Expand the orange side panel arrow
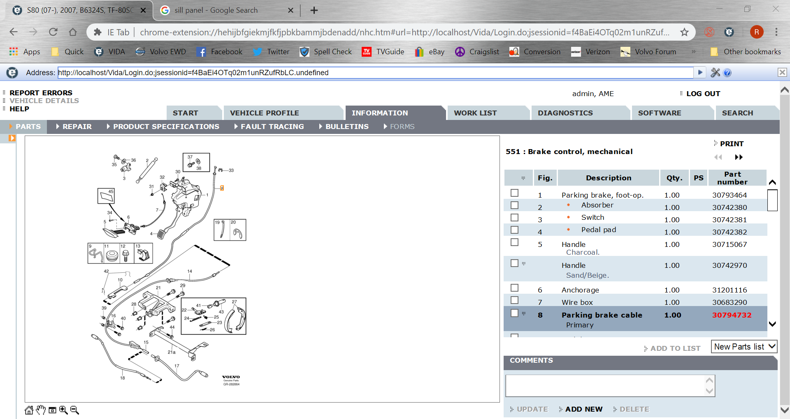Viewport: 790px width, 419px height. (x=12, y=138)
